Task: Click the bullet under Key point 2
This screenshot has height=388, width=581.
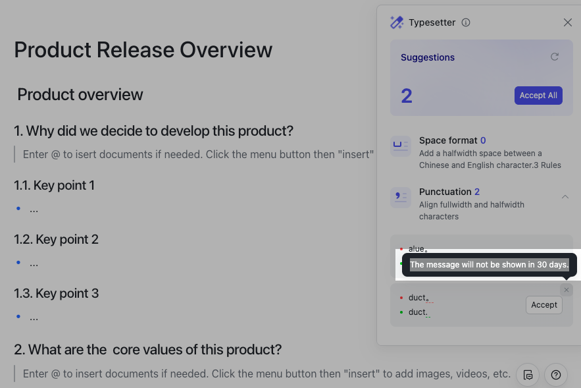Action: point(34,263)
